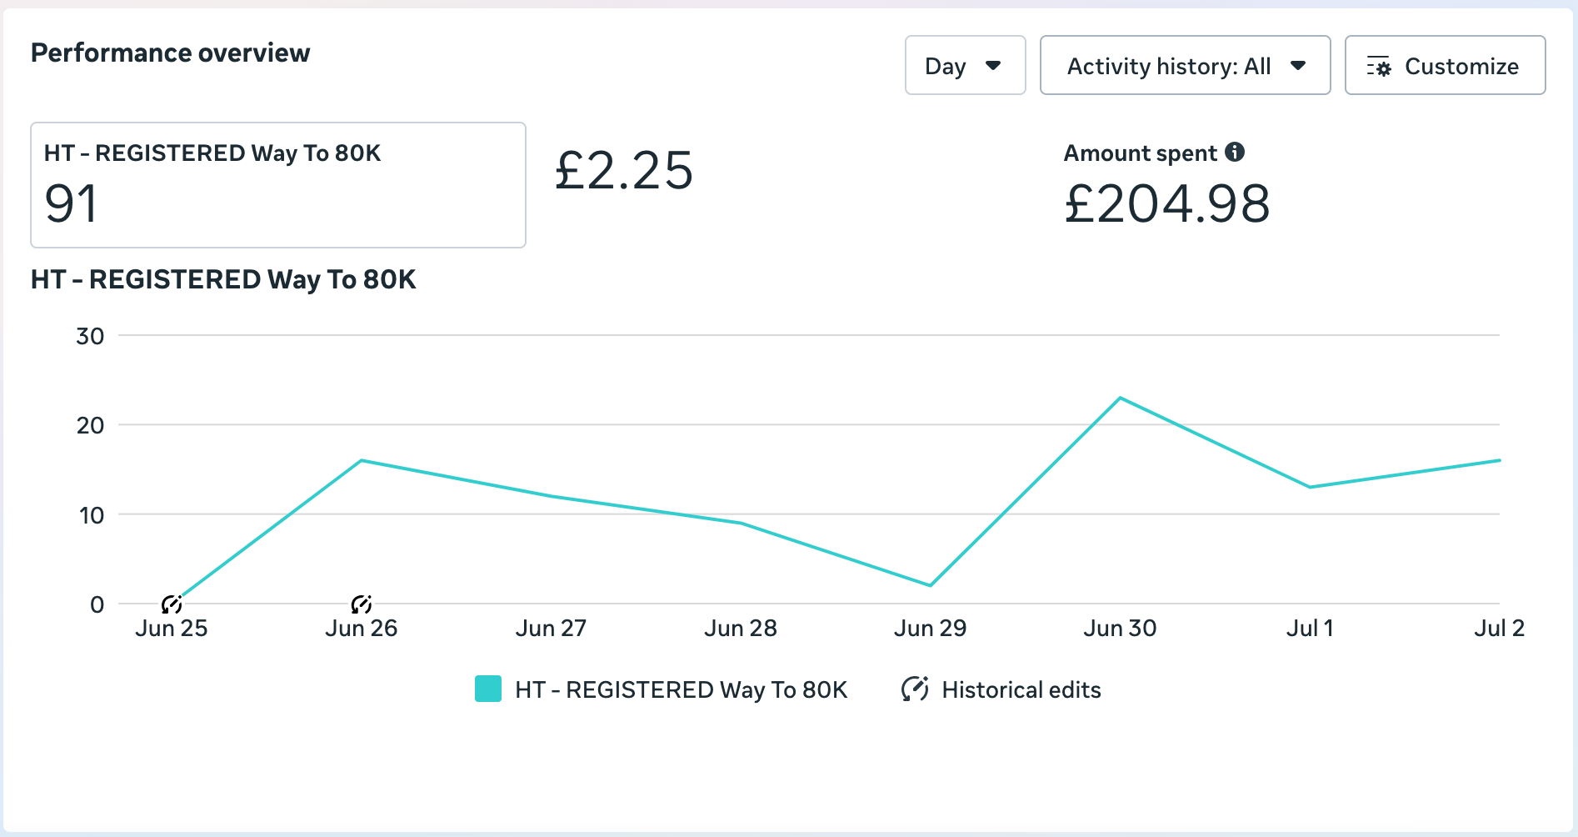Select the £2.25 cost metric
Image resolution: width=1578 pixels, height=837 pixels.
(624, 171)
